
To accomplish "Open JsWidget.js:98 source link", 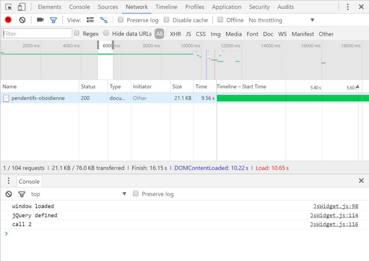I will pos(335,206).
